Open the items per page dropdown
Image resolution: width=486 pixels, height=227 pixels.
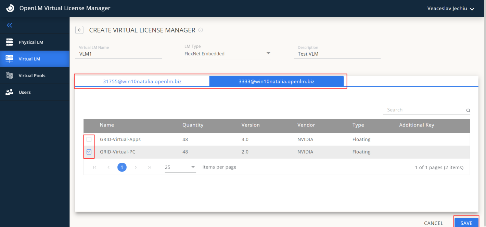pyautogui.click(x=180, y=167)
